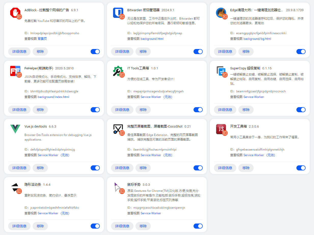Click the 鼠标手势 extension title
The height and width of the screenshot is (235, 314).
coord(134,185)
